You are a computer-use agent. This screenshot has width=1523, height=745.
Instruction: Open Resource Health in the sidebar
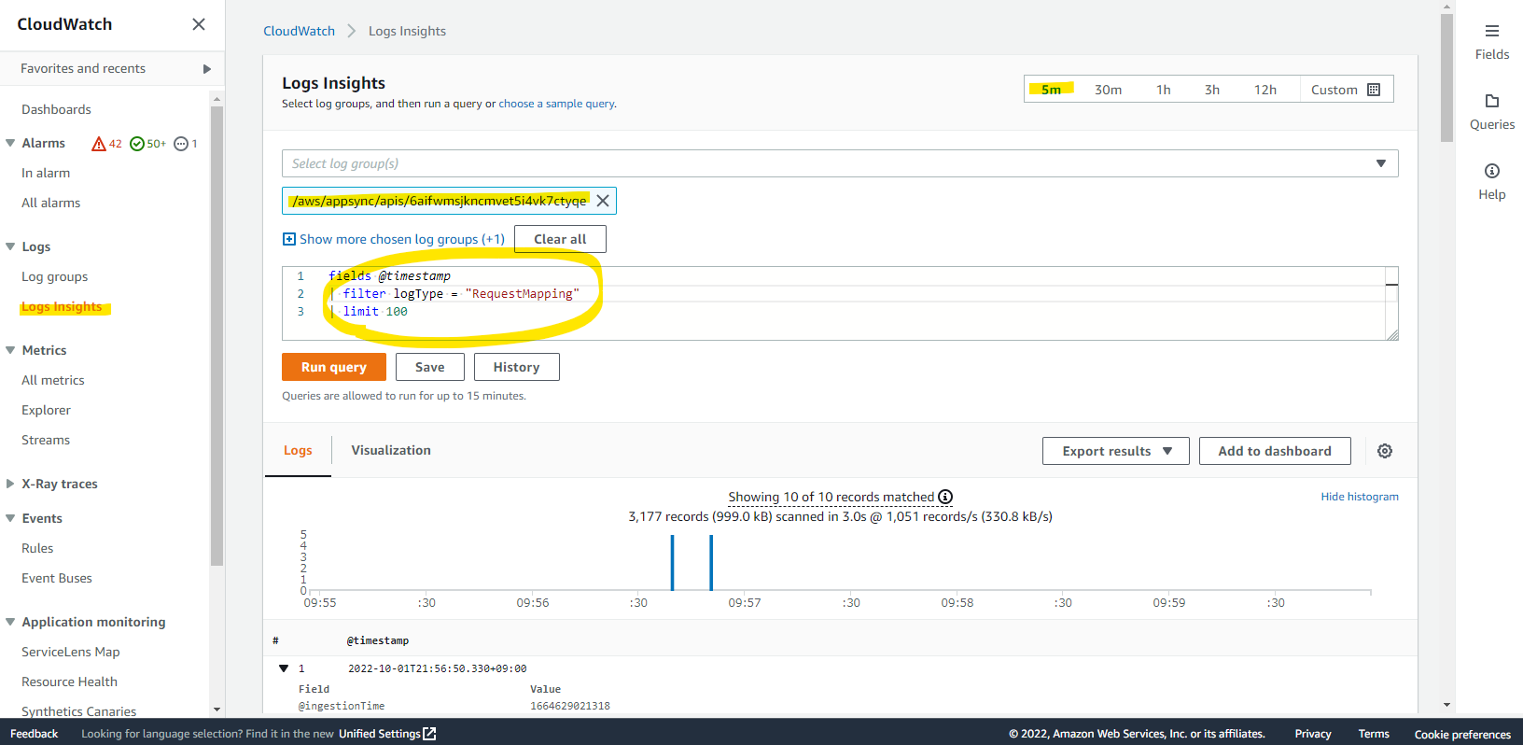[69, 682]
